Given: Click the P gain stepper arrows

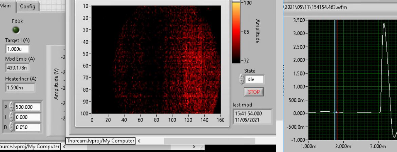Looking at the screenshot, I should tap(12, 107).
